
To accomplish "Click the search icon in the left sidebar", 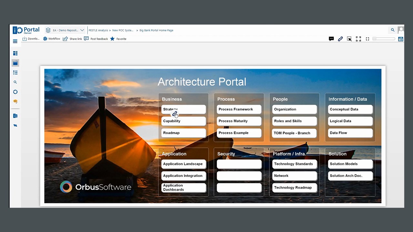I will [x=15, y=82].
